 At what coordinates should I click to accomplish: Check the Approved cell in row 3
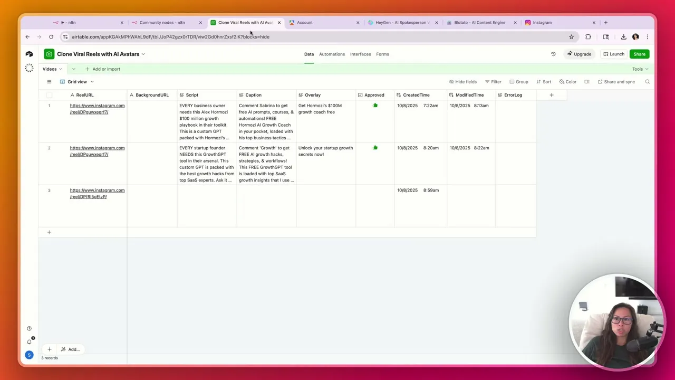click(375, 206)
